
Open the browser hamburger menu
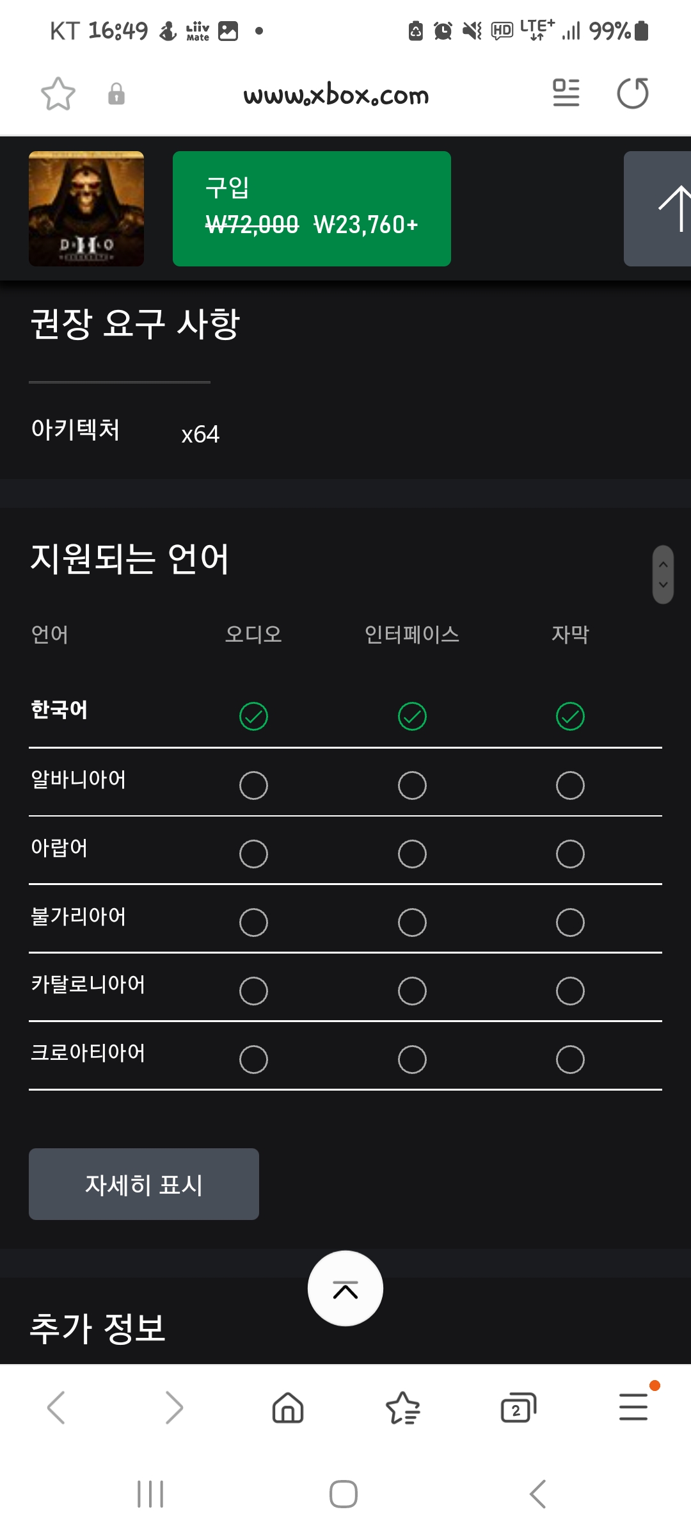click(x=633, y=1408)
